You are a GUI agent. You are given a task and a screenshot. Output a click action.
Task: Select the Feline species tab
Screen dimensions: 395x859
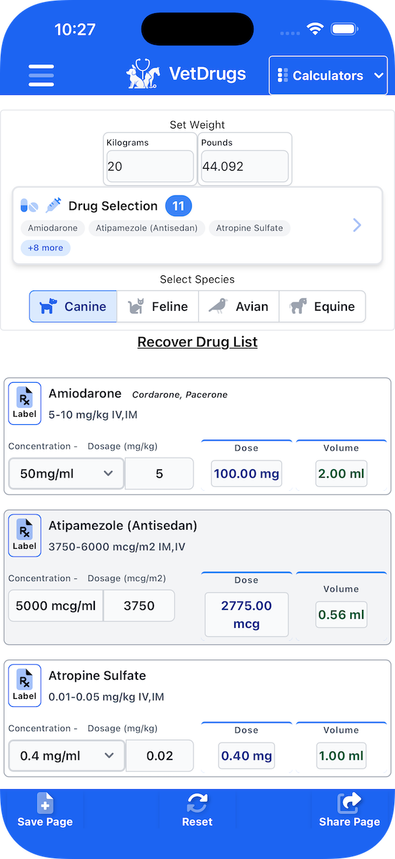[158, 306]
